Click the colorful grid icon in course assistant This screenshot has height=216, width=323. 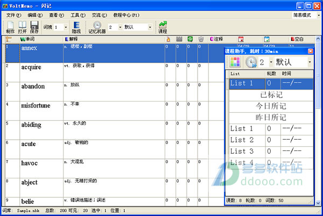click(x=235, y=62)
